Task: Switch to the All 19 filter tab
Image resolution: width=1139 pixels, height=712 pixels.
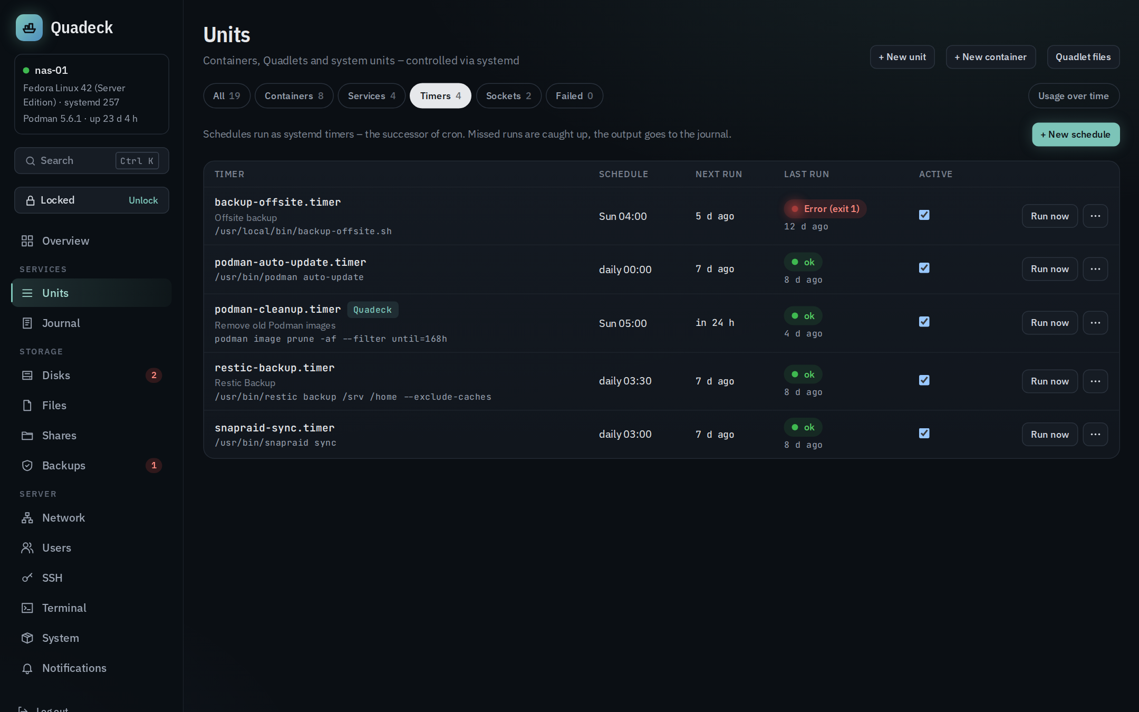Action: pyautogui.click(x=227, y=96)
